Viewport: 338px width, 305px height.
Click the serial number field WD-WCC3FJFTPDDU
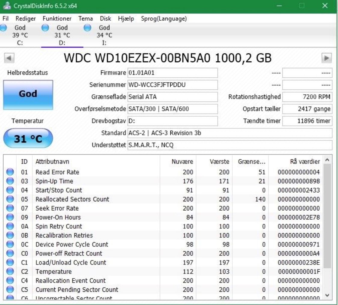(173, 85)
